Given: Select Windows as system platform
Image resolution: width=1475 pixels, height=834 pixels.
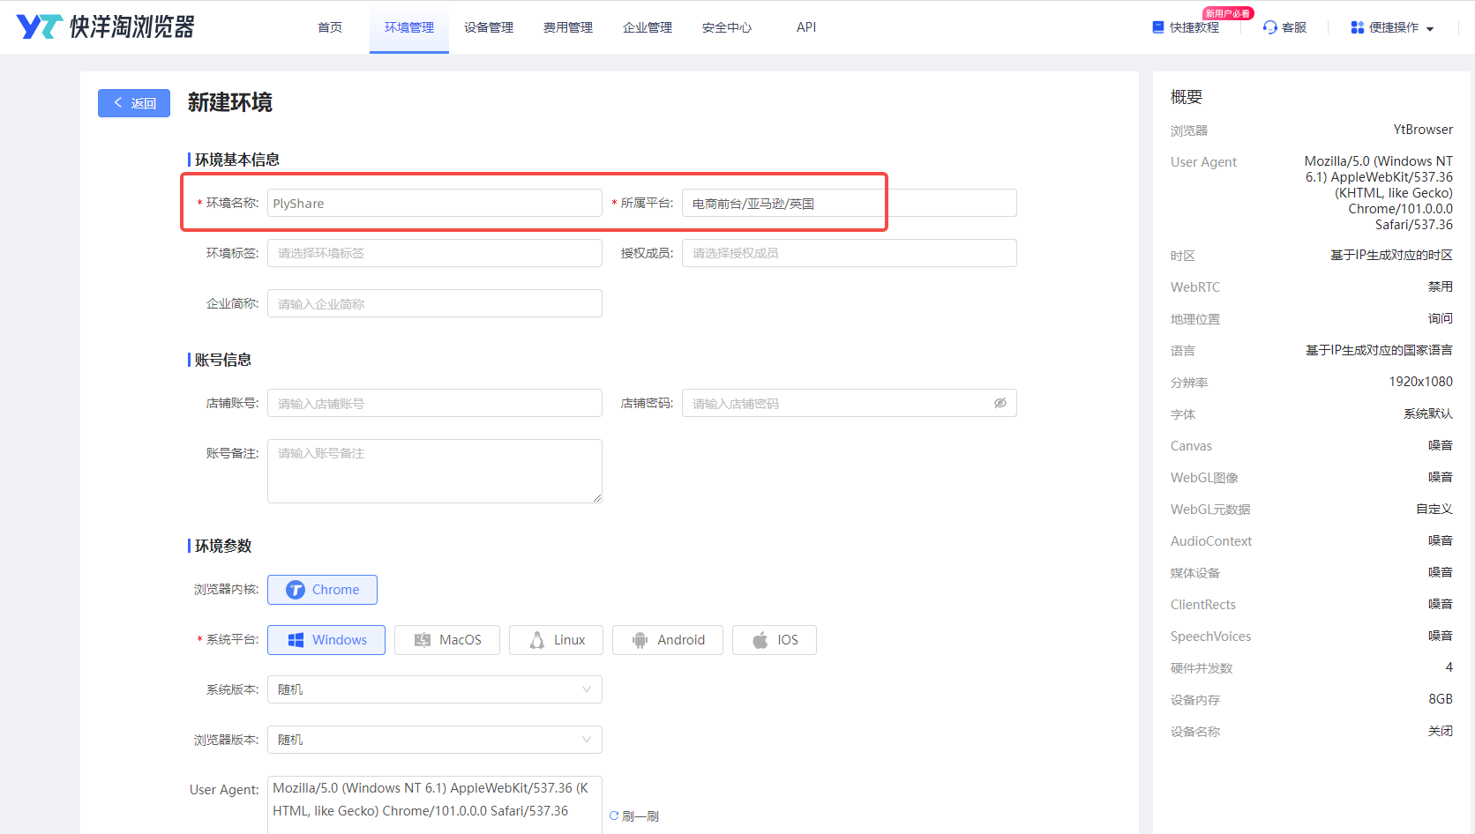Looking at the screenshot, I should (x=326, y=640).
